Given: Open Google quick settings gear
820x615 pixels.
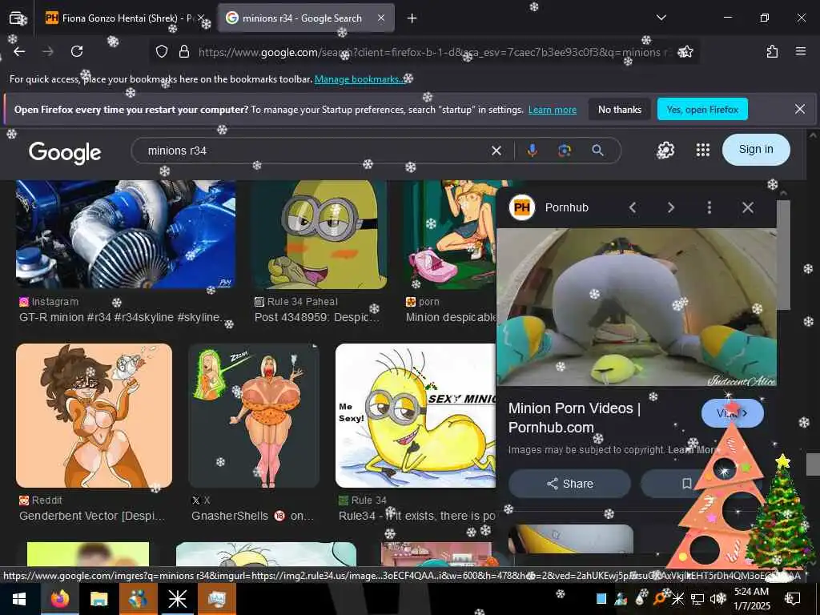Looking at the screenshot, I should (665, 150).
